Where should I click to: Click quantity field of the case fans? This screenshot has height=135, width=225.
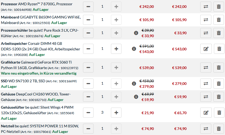click(x=102, y=112)
